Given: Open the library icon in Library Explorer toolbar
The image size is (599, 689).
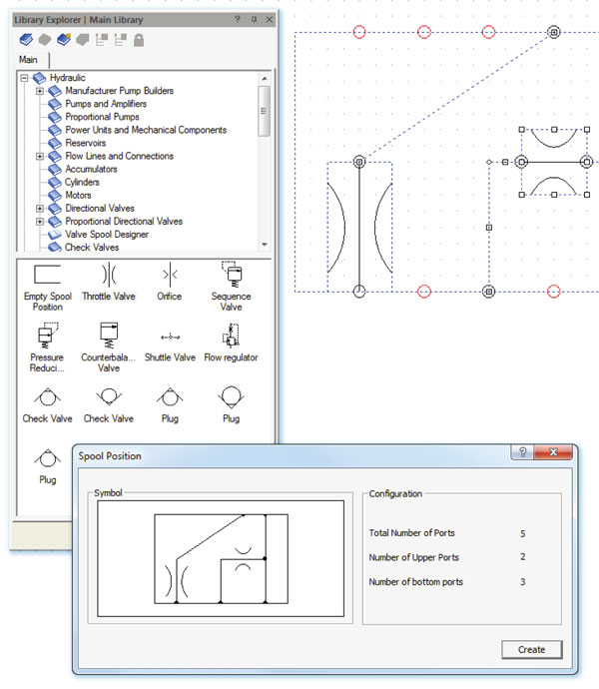Looking at the screenshot, I should tap(26, 40).
